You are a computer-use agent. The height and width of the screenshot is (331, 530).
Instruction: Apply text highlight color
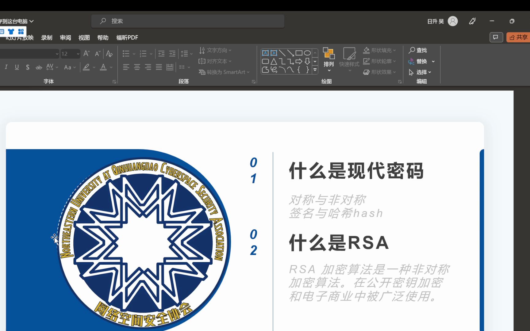click(86, 67)
